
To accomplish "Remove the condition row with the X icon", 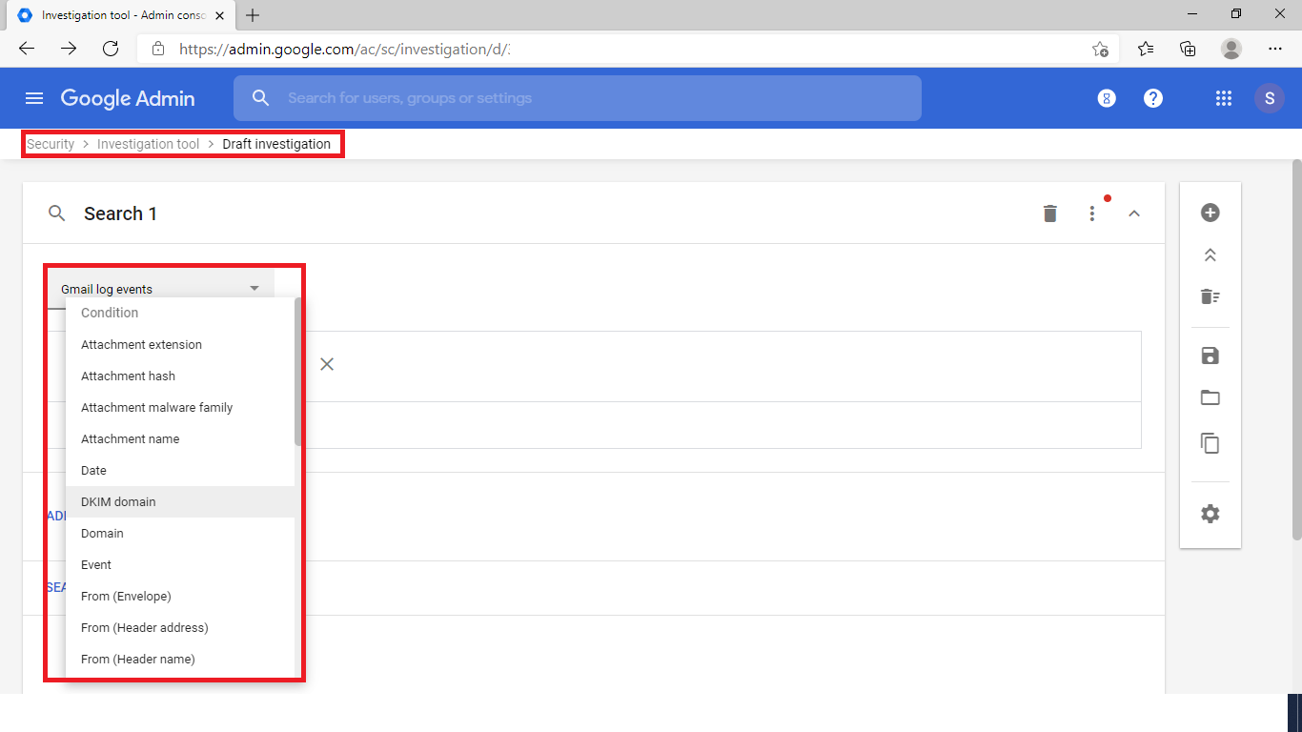I will [327, 364].
